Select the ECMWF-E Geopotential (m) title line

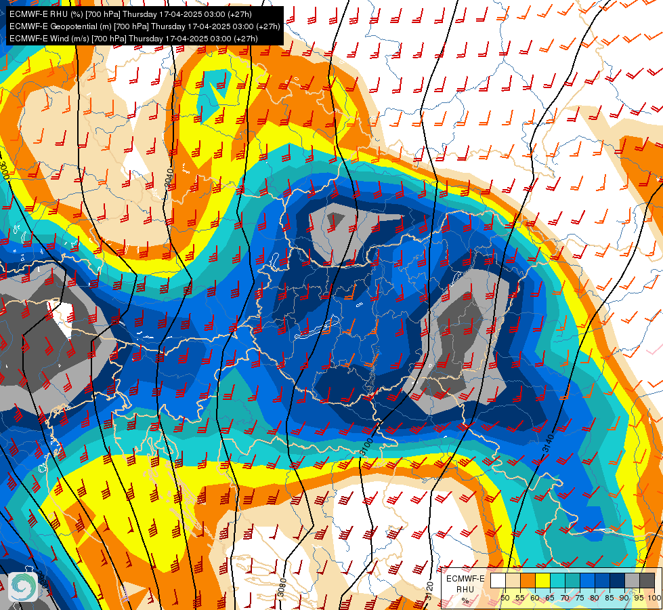[145, 26]
